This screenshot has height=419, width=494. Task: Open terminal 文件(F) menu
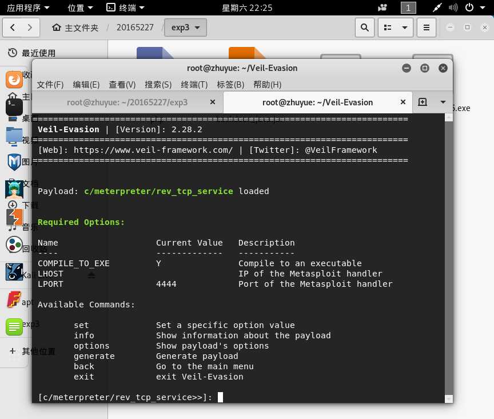tap(50, 85)
